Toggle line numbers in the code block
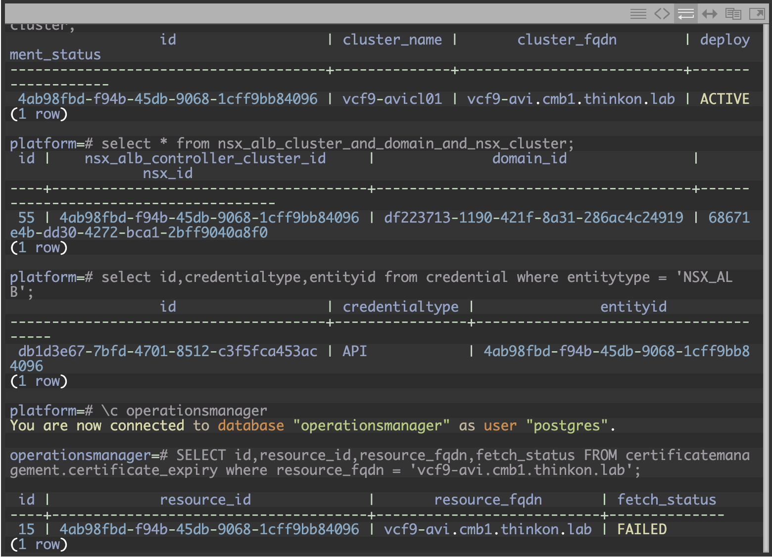This screenshot has height=557, width=772. click(x=638, y=14)
